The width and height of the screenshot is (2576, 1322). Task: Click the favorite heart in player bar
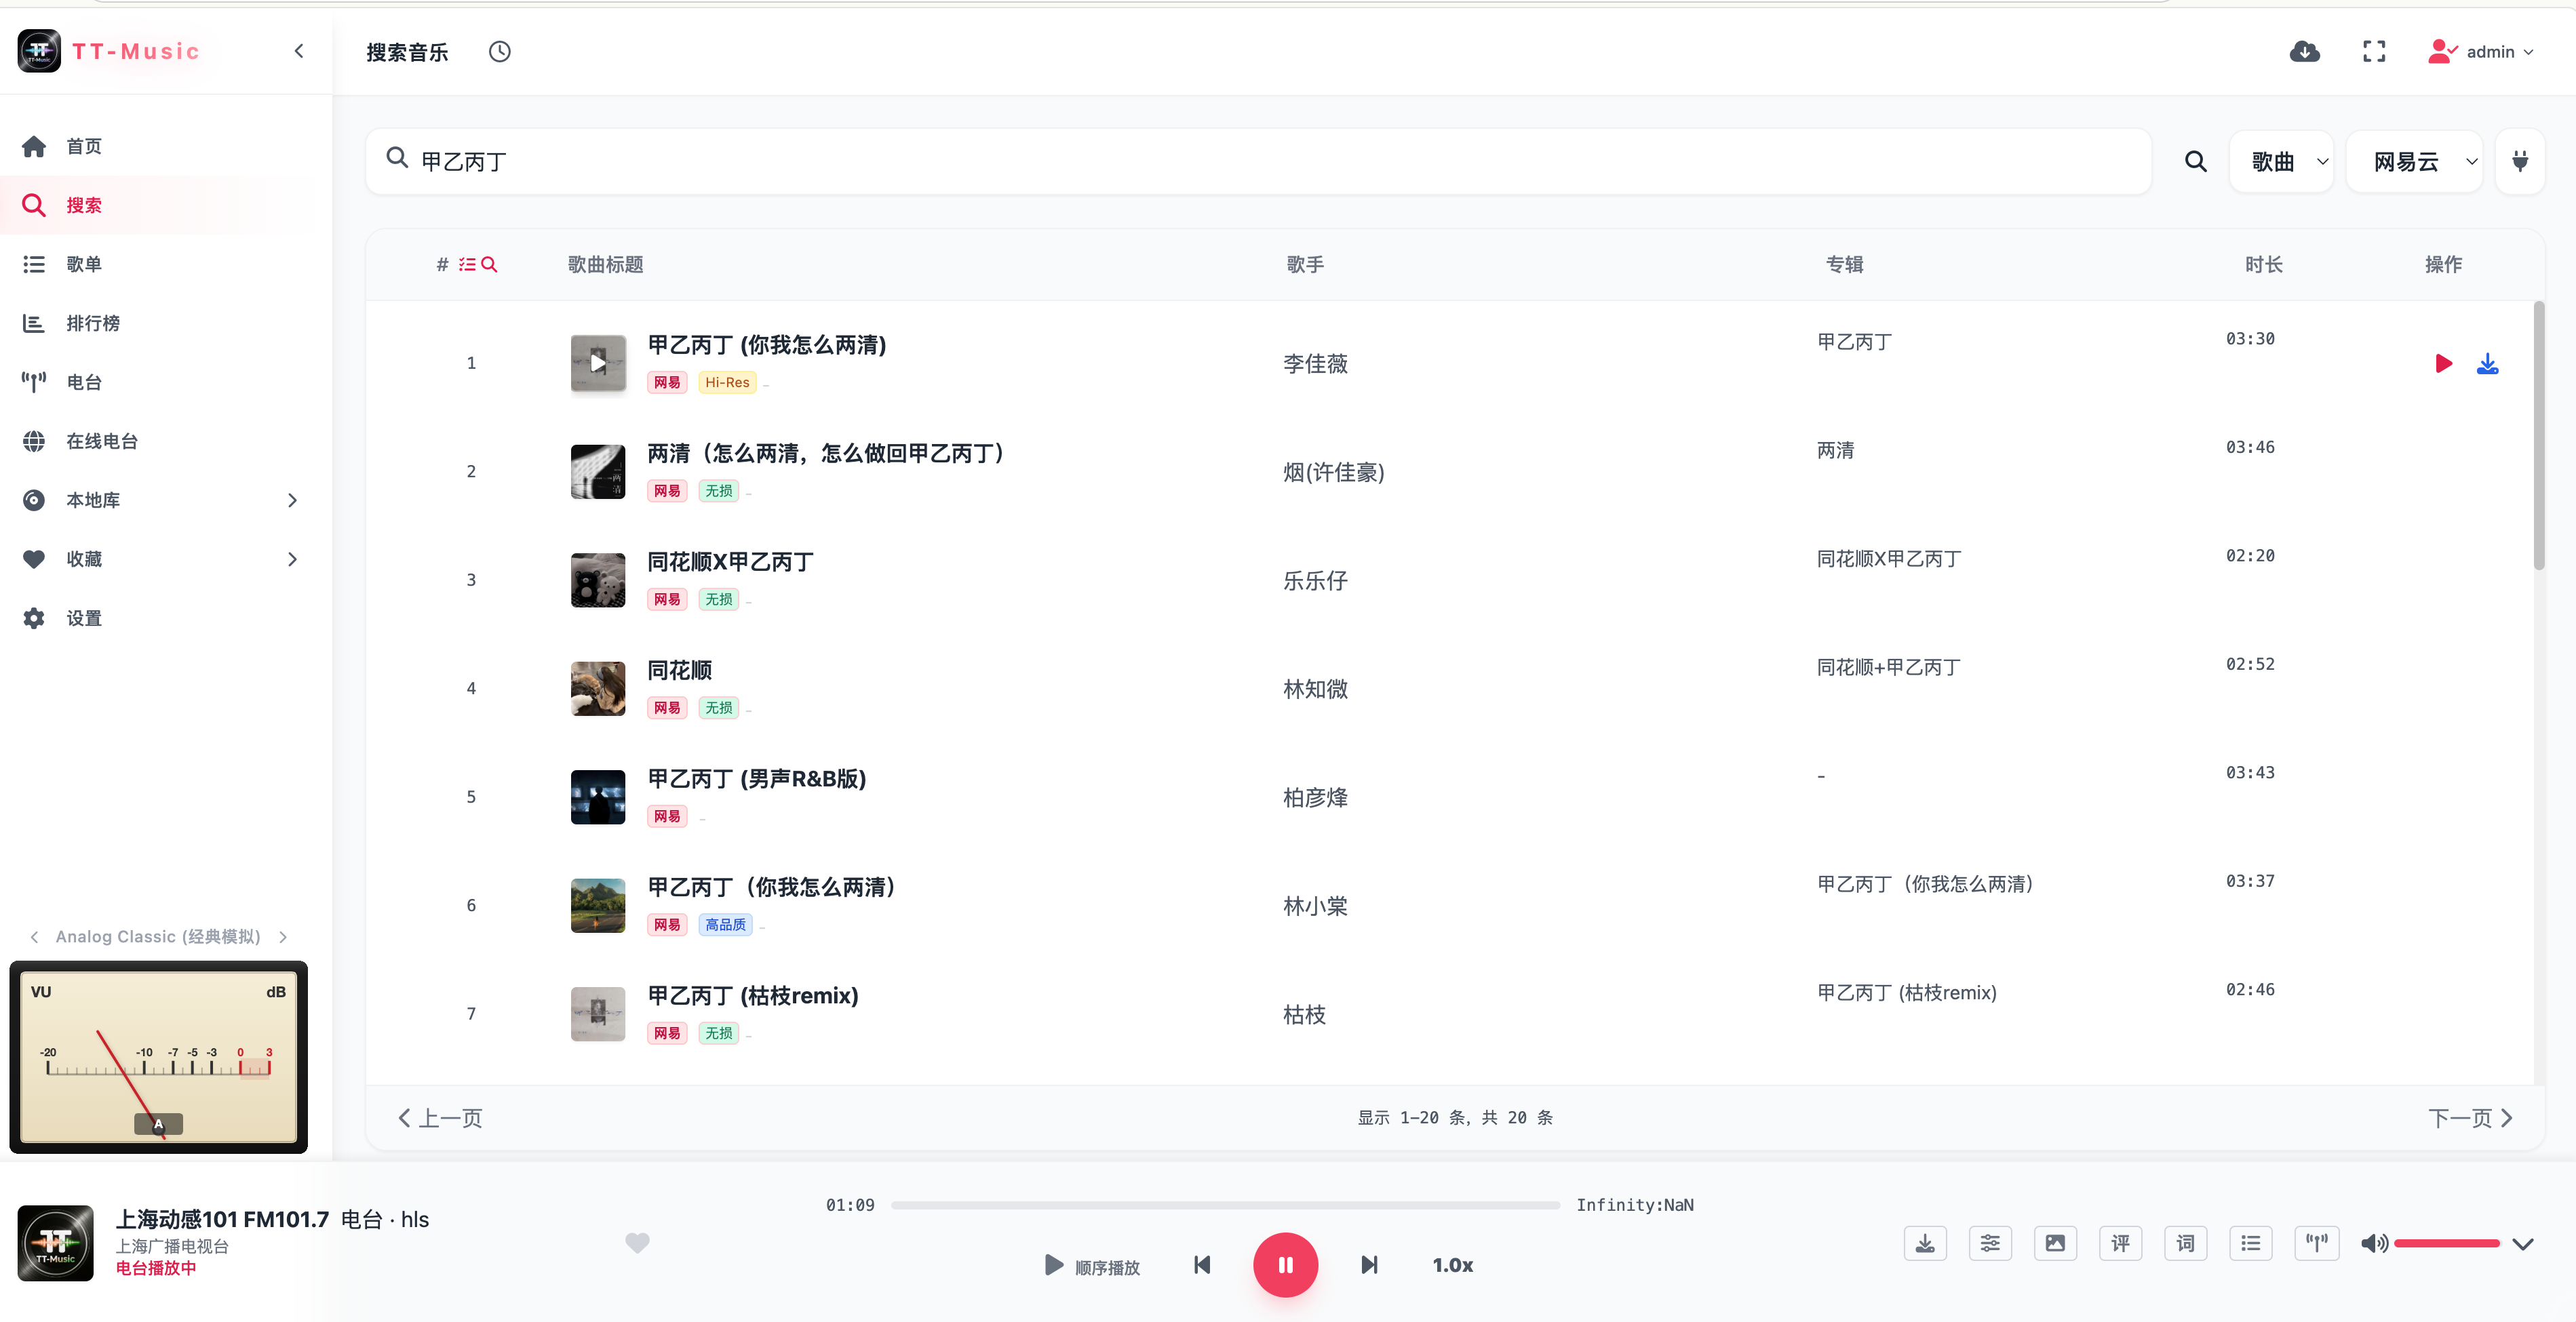click(637, 1242)
